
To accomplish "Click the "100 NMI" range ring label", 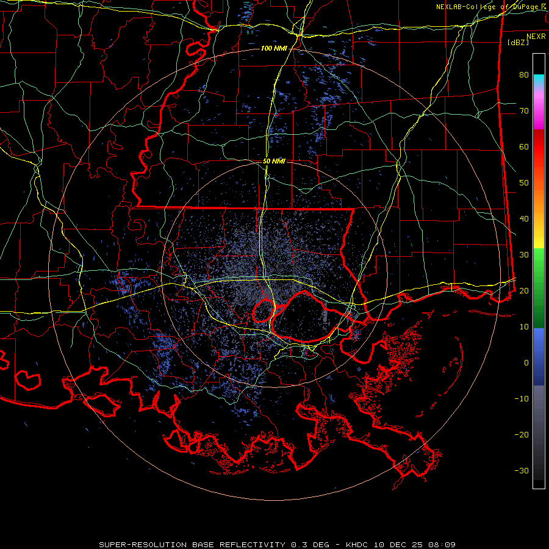I will click(273, 48).
